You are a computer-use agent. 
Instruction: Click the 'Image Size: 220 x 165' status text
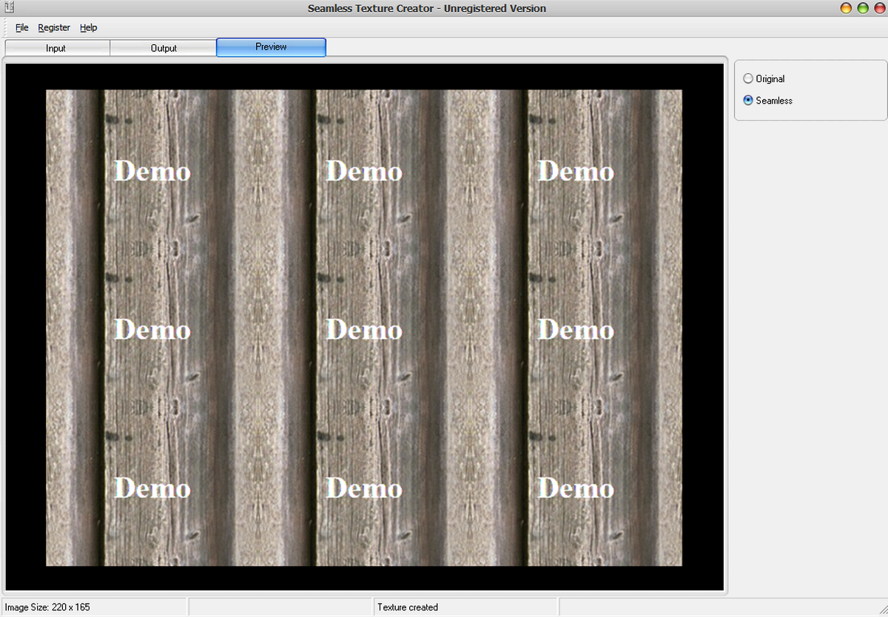pos(47,607)
